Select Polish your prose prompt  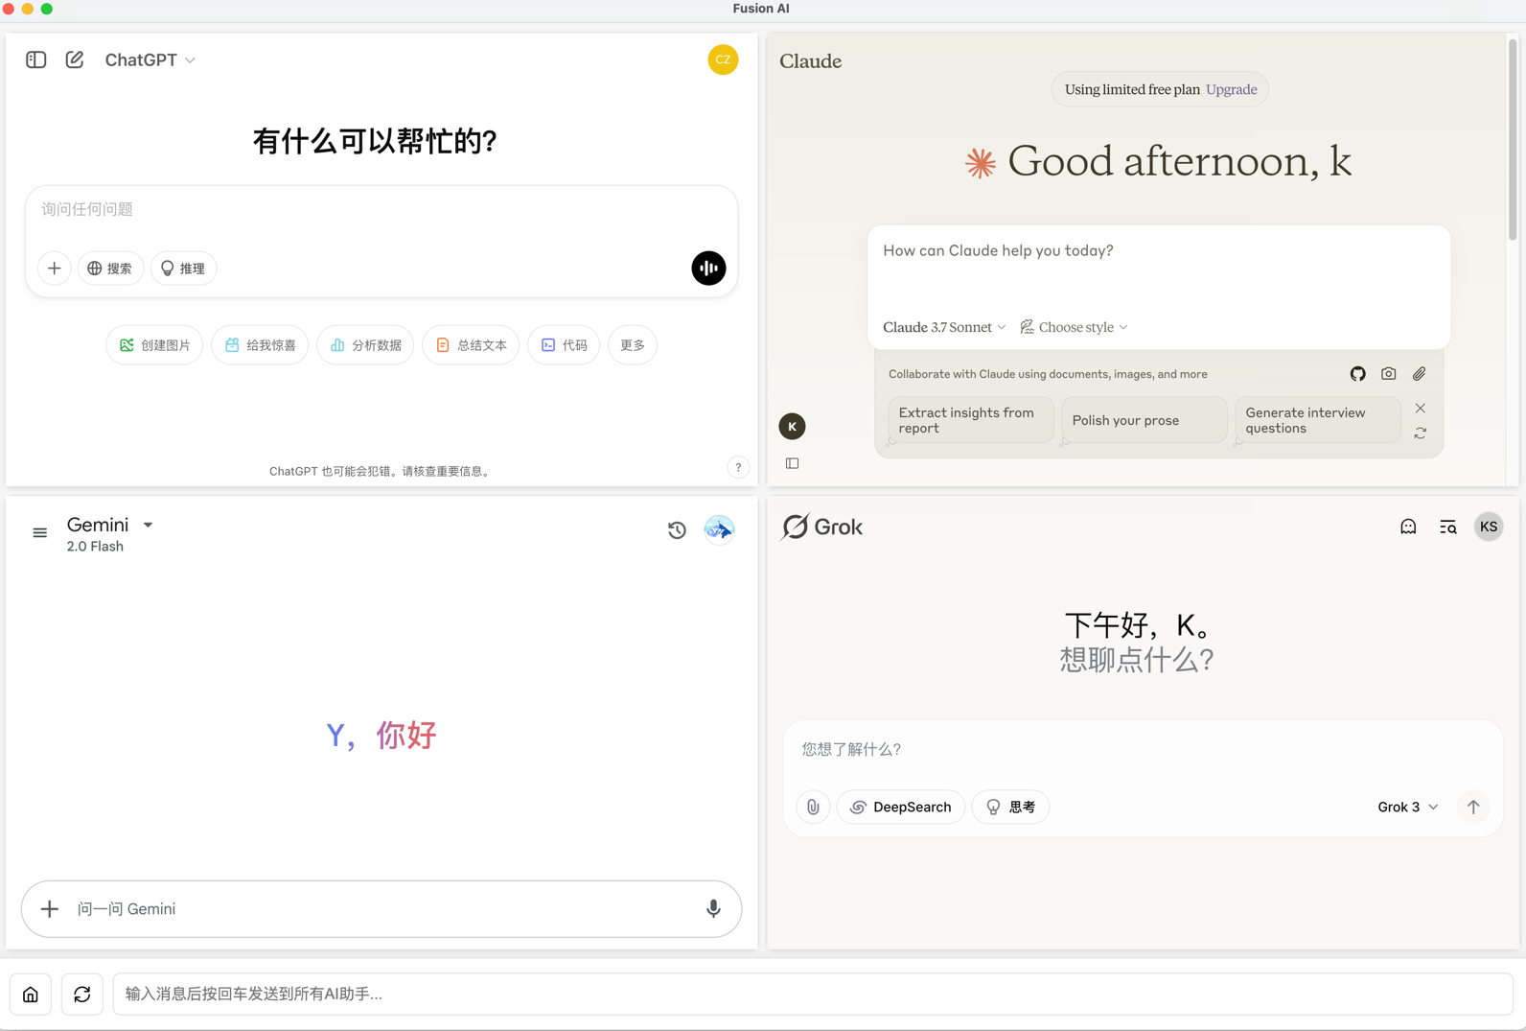(1144, 420)
